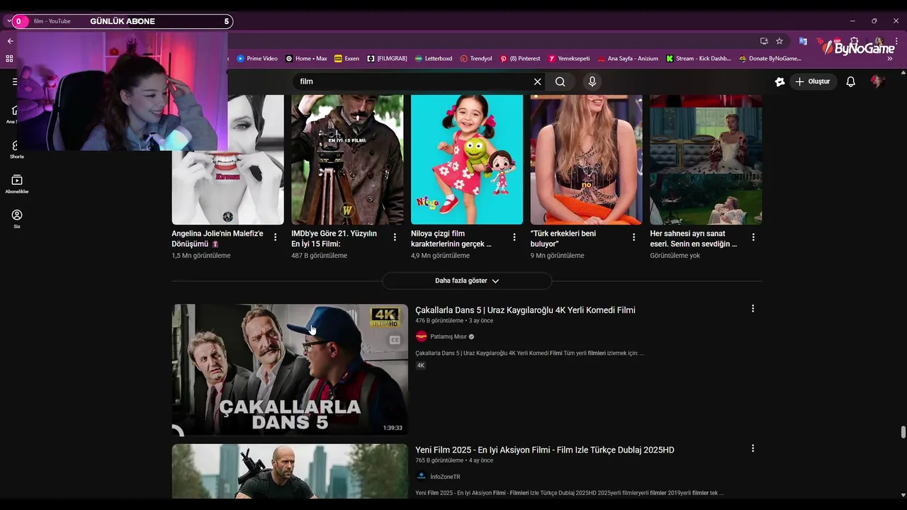Open the Yemeksepeti bookmark

[x=569, y=59]
